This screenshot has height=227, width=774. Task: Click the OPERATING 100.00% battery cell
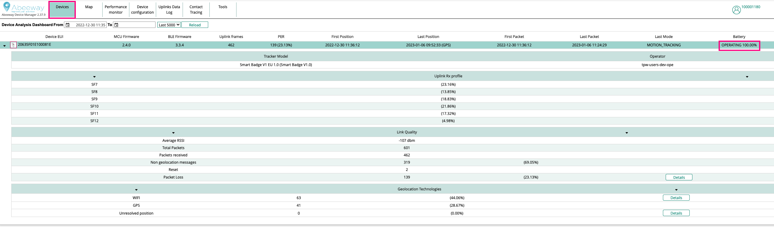point(739,45)
